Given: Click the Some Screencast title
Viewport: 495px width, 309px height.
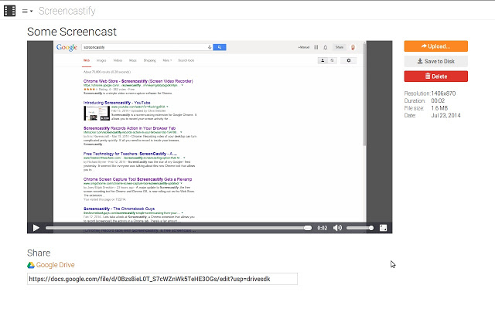Looking at the screenshot, I should point(72,32).
